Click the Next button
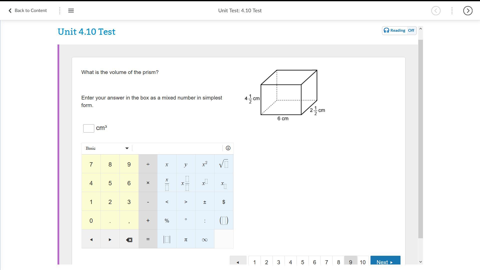The width and height of the screenshot is (480, 270). click(x=385, y=261)
